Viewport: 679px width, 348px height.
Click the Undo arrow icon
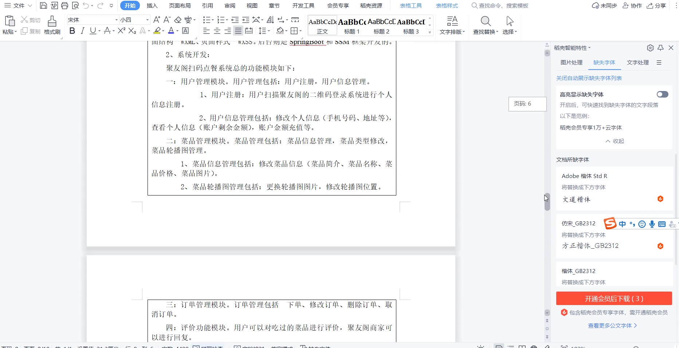pos(86,5)
